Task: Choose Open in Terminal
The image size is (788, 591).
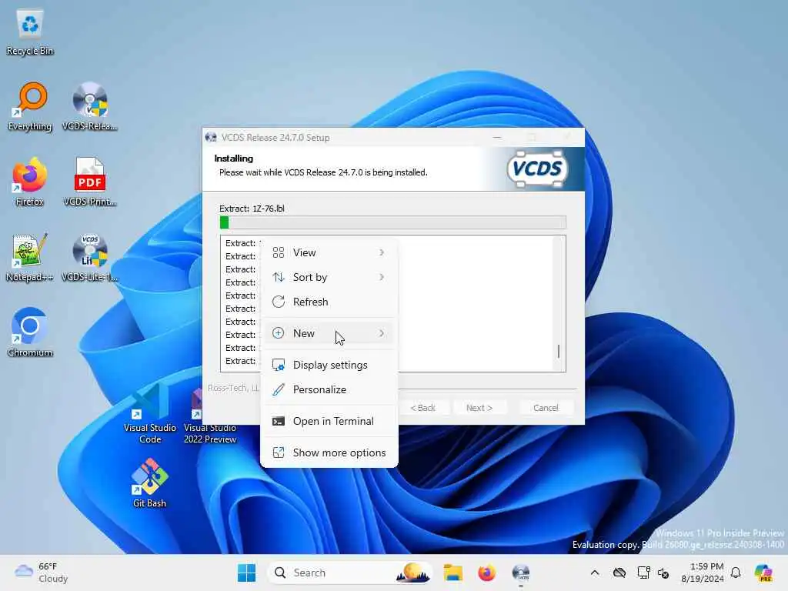Action: 329,421
